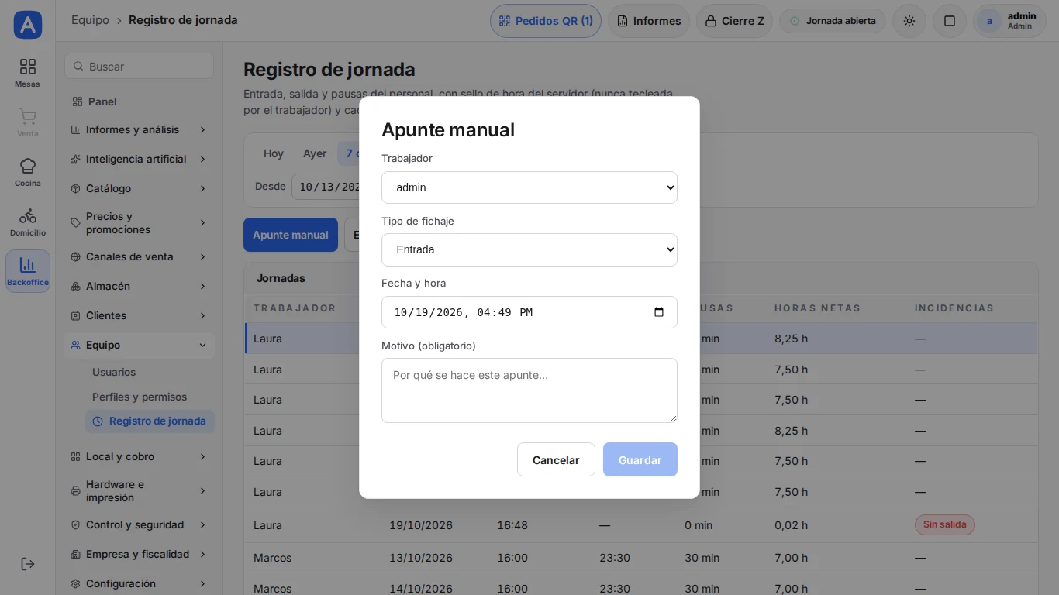Expand Empresa y fiscalidad menu
1059x595 pixels.
coord(139,554)
